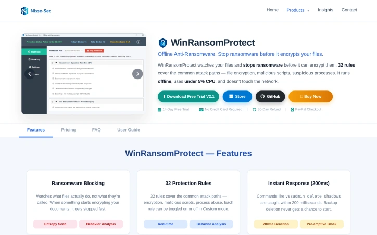This screenshot has width=377, height=235.
Task: Toggle Identify malware disguised as system programs checkbox
Action: pyautogui.click(x=53, y=84)
